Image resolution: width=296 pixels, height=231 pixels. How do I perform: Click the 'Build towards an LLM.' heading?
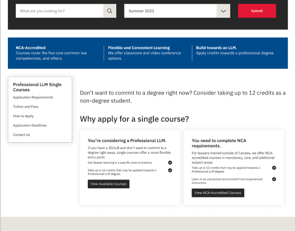point(216,48)
